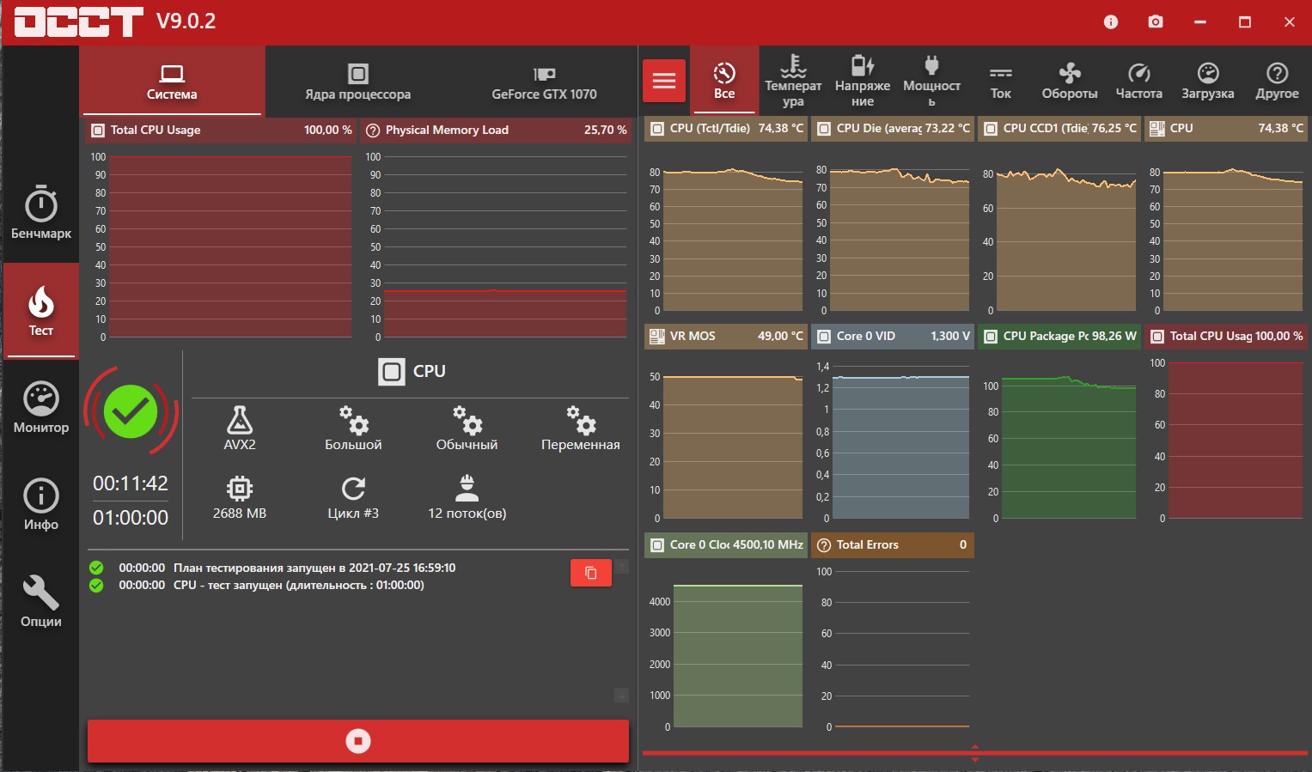Switch to Ядра процессора tab

point(357,82)
